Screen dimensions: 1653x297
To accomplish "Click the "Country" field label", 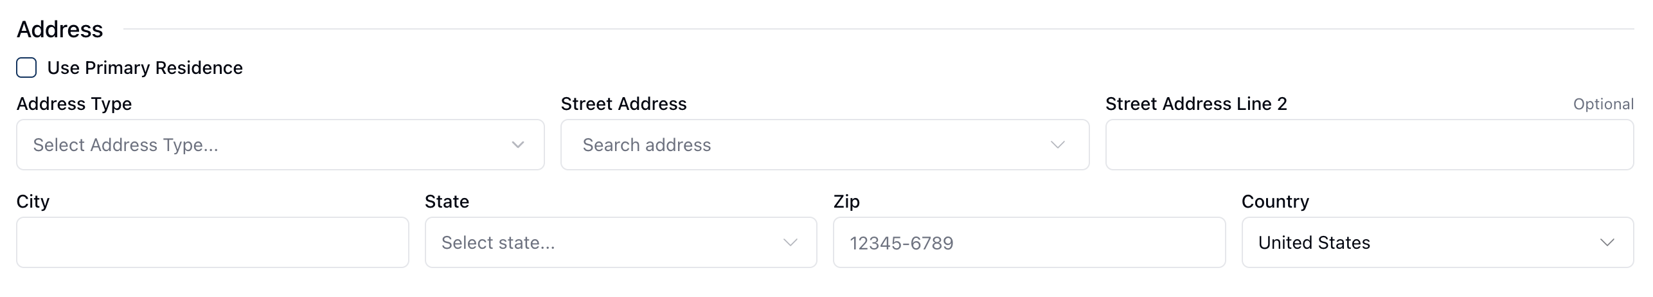I will 1275,201.
